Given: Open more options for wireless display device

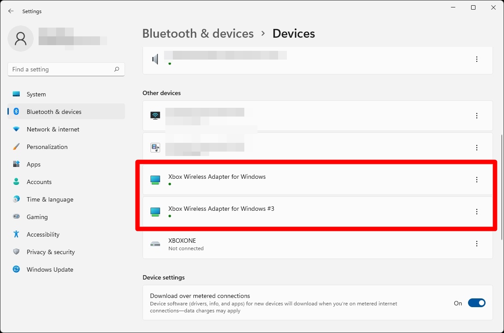Looking at the screenshot, I should tap(477, 116).
